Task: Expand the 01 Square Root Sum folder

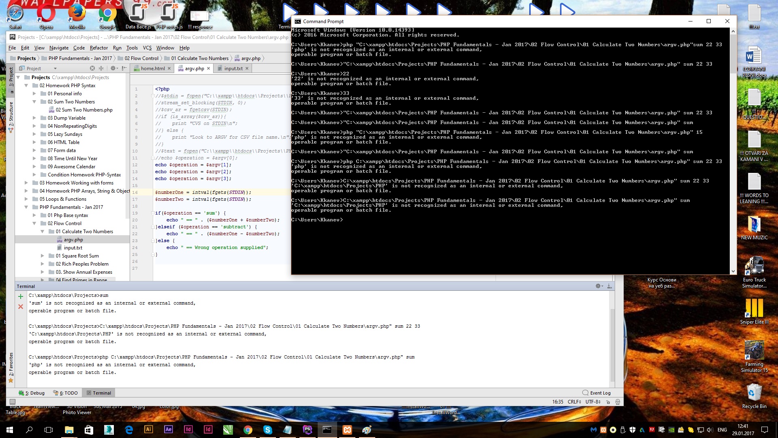Action: point(43,256)
